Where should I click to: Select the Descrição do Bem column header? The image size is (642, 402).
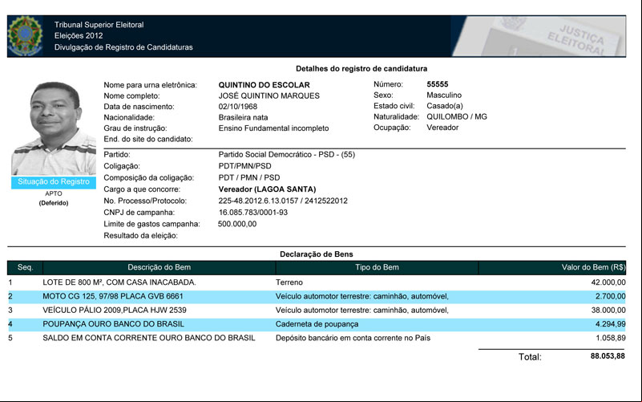159,267
